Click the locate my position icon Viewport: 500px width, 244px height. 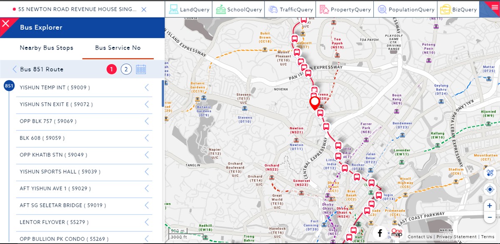pyautogui.click(x=490, y=189)
